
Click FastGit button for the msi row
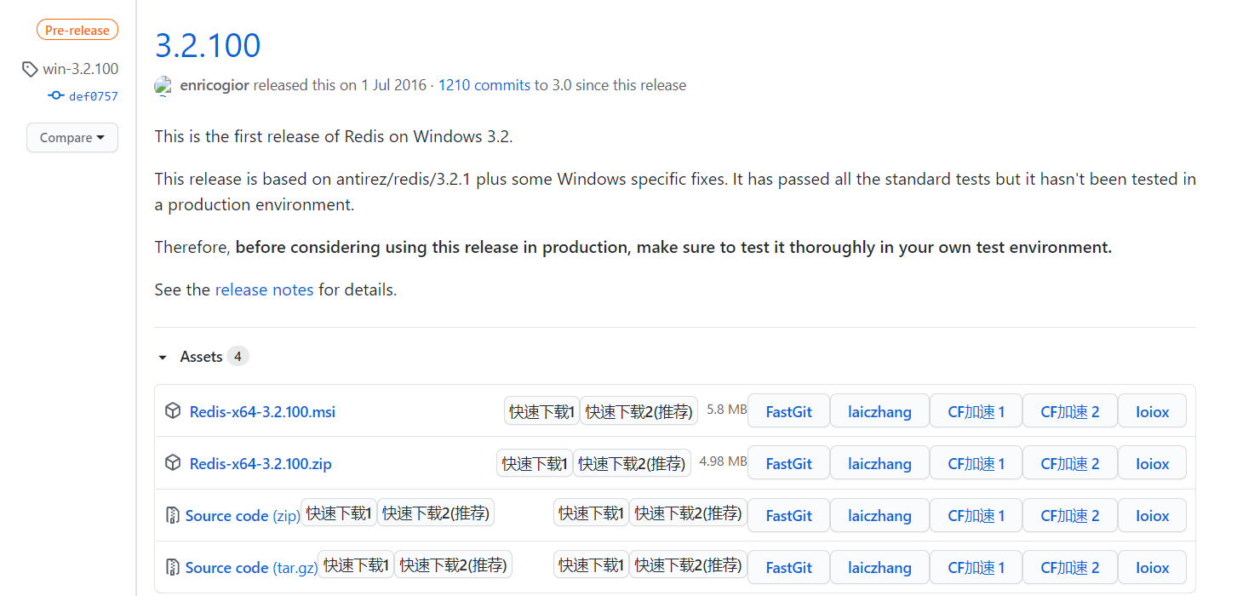click(788, 411)
